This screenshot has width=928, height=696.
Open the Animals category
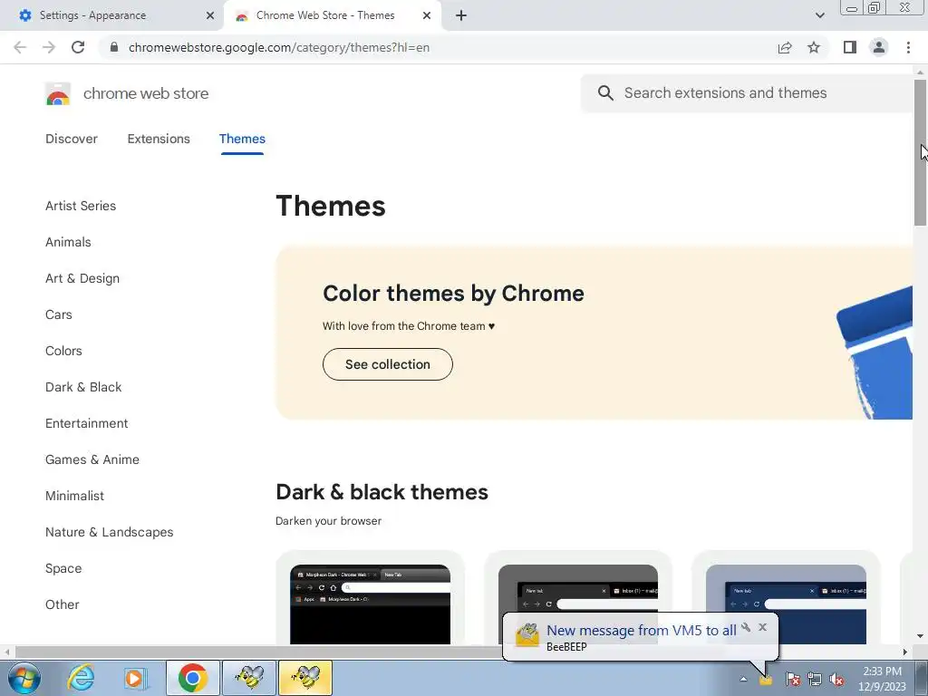[68, 242]
